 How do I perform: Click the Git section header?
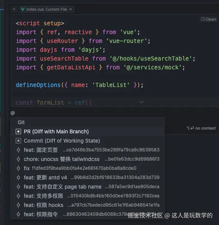[21, 122]
